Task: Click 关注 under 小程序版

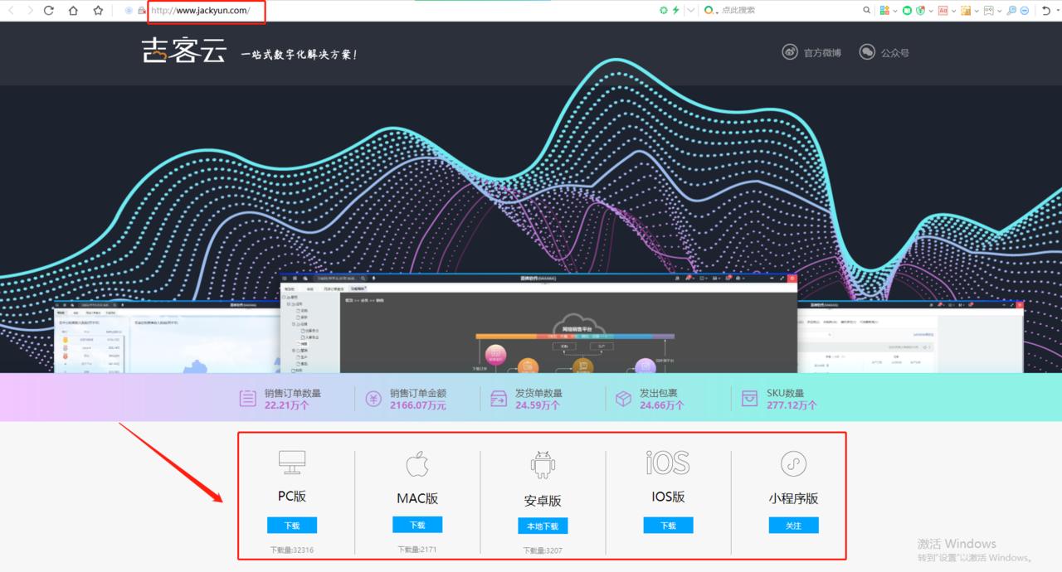Action: click(793, 526)
